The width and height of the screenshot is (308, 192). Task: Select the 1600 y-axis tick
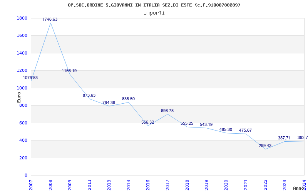pyautogui.click(x=22, y=36)
